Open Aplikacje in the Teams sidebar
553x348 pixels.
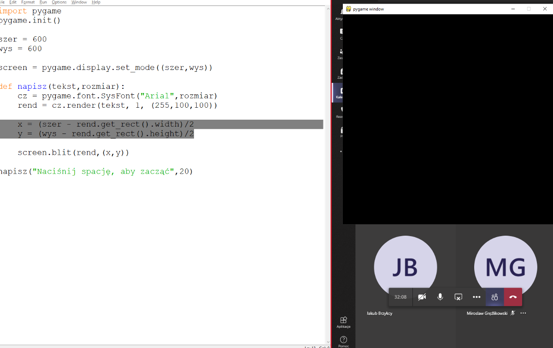(343, 322)
